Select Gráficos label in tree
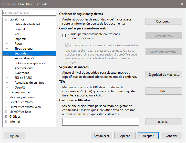The width and height of the screenshot is (186, 143). 15,117
